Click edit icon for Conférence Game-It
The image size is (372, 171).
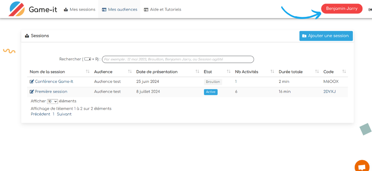pos(32,81)
